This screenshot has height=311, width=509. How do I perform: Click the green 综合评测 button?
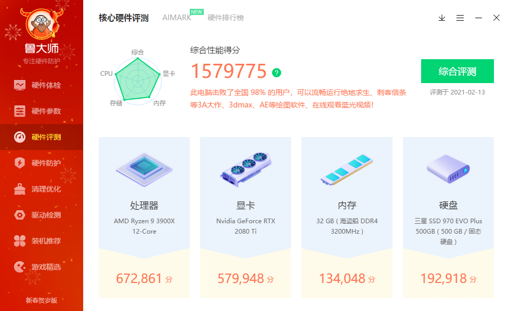[458, 71]
